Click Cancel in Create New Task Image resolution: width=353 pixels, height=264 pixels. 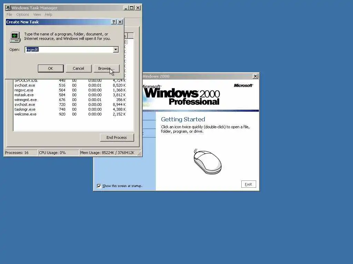[x=78, y=68]
